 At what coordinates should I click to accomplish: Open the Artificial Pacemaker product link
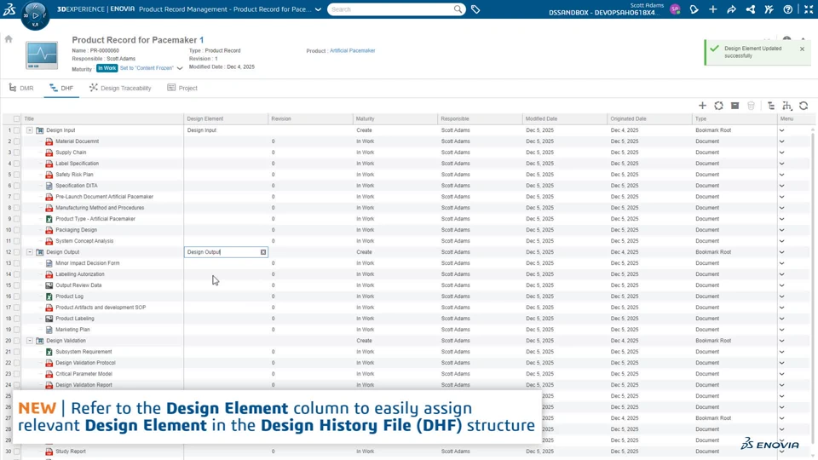pos(352,50)
